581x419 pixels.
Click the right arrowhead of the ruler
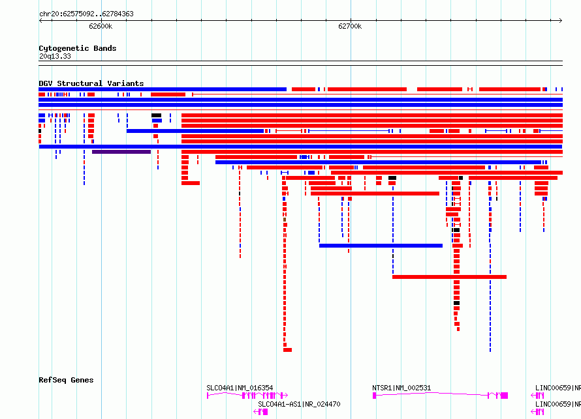coord(561,20)
